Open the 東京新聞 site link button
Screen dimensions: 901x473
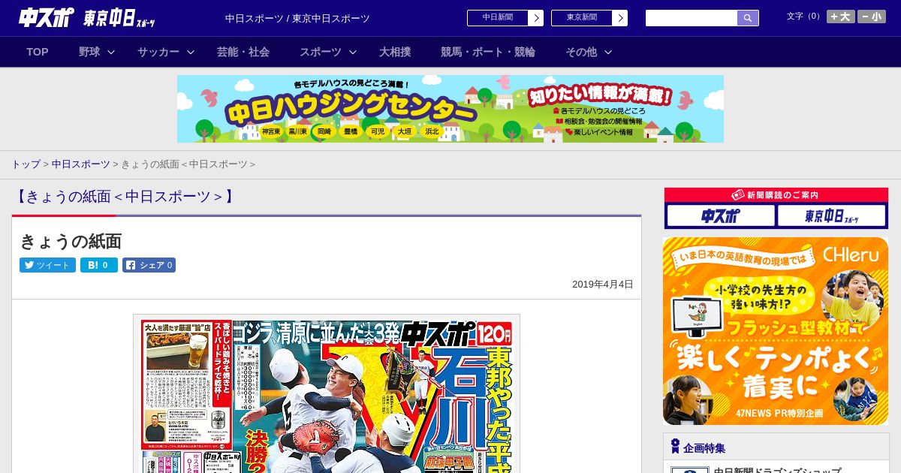(x=582, y=18)
